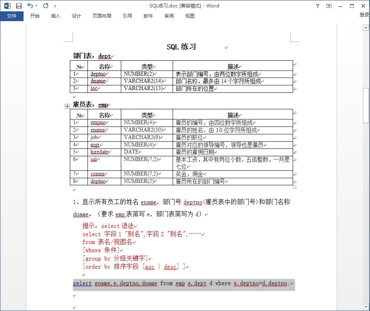Click the title SQL 练习
The width and height of the screenshot is (370, 311).
pos(181,47)
